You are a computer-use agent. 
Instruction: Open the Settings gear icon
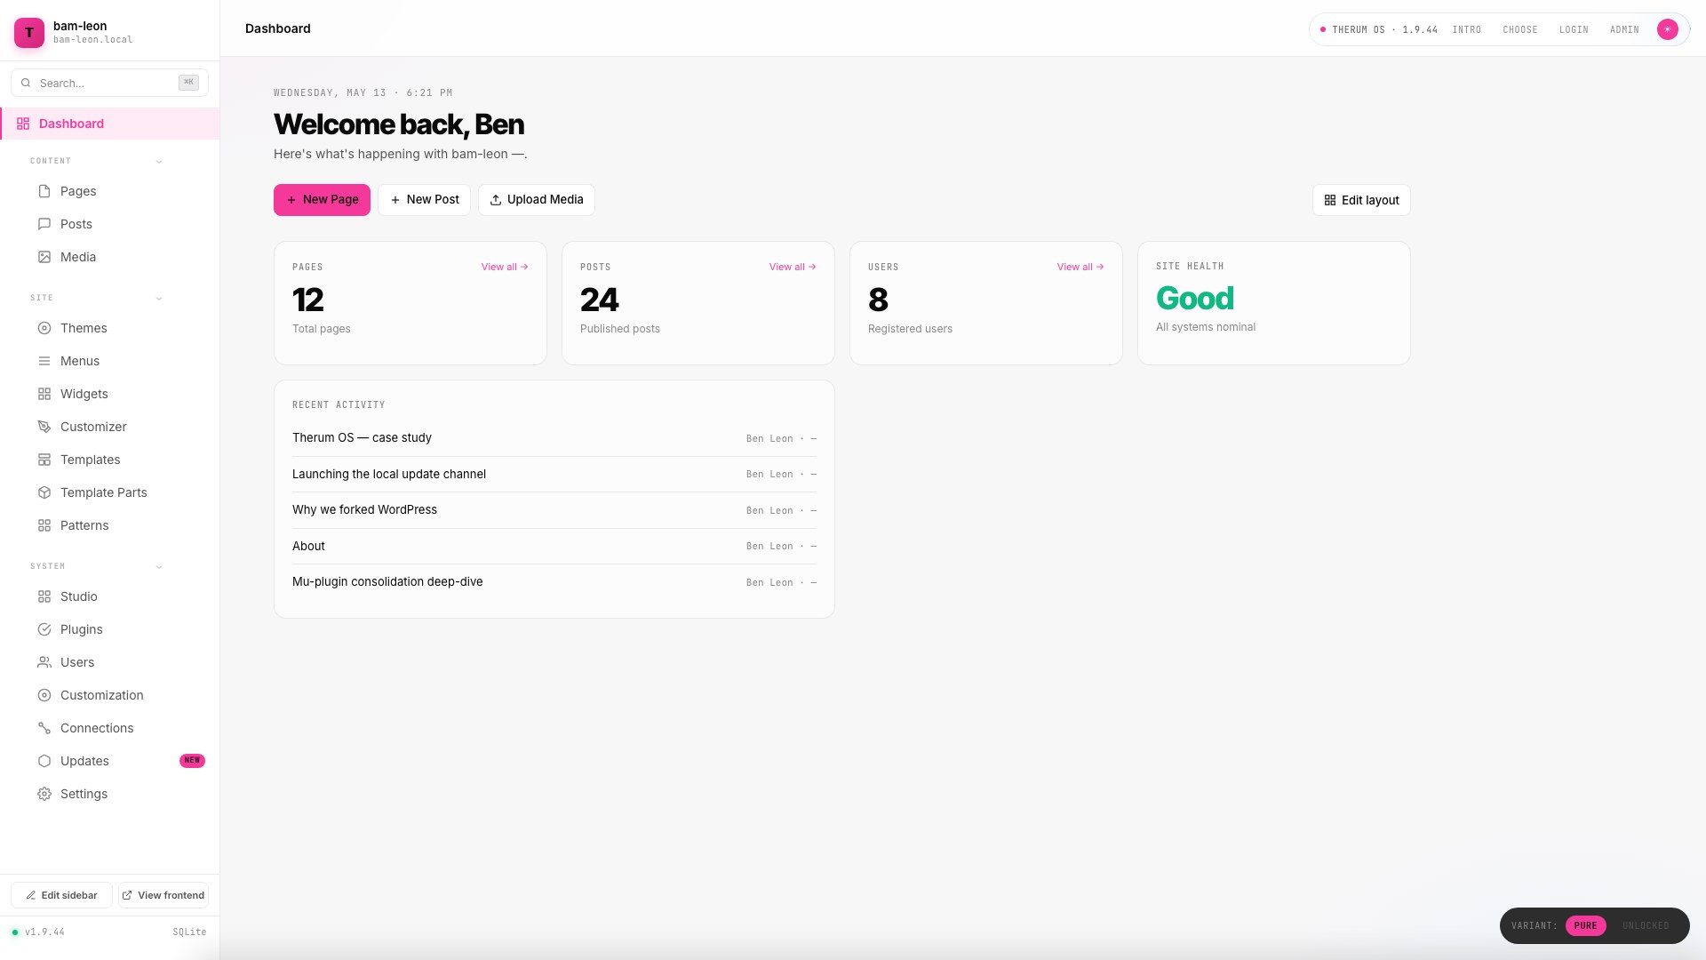tap(44, 794)
